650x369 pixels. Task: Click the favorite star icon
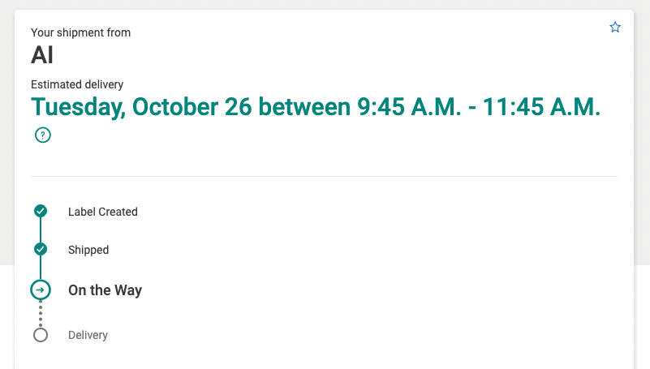pos(615,28)
